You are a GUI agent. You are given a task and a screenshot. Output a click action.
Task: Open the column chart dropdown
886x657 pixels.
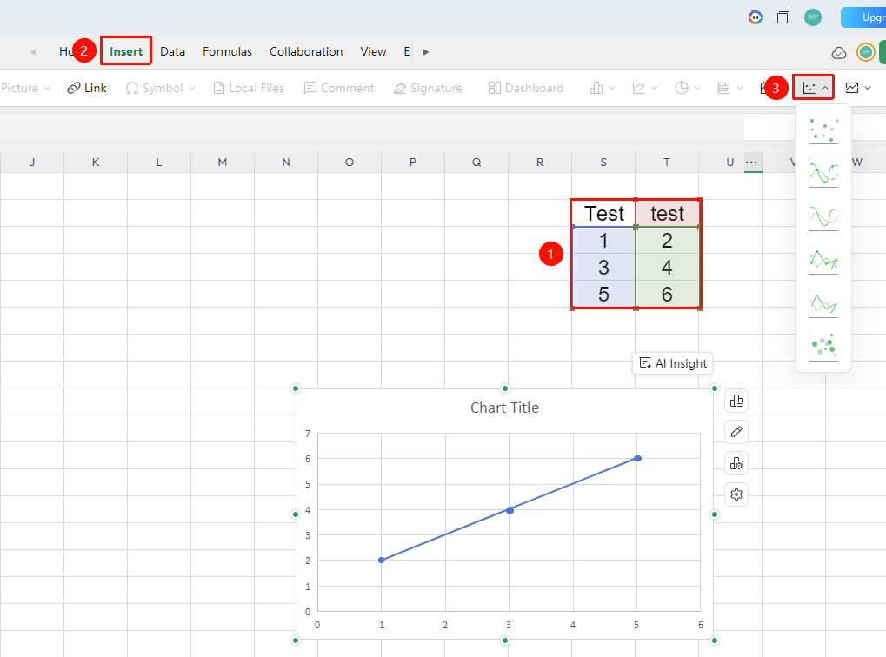click(603, 88)
